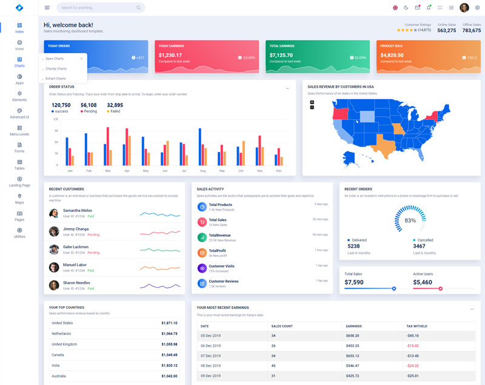Zoom out on the USA map
This screenshot has height=385, width=485.
pos(312,107)
